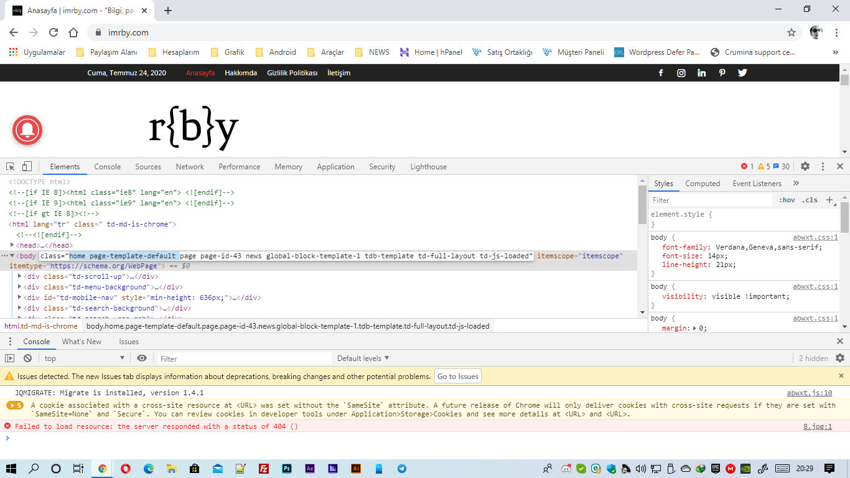Focus the console filter input
The width and height of the screenshot is (850, 478).
click(244, 358)
